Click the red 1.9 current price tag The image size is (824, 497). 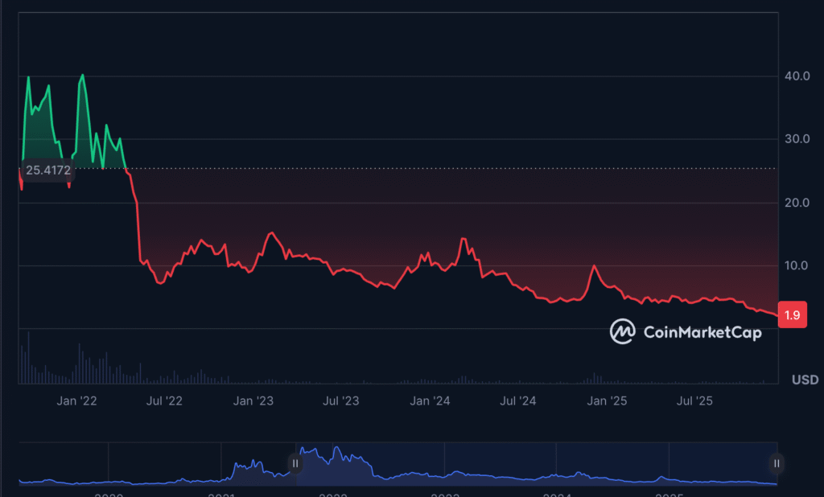[792, 315]
